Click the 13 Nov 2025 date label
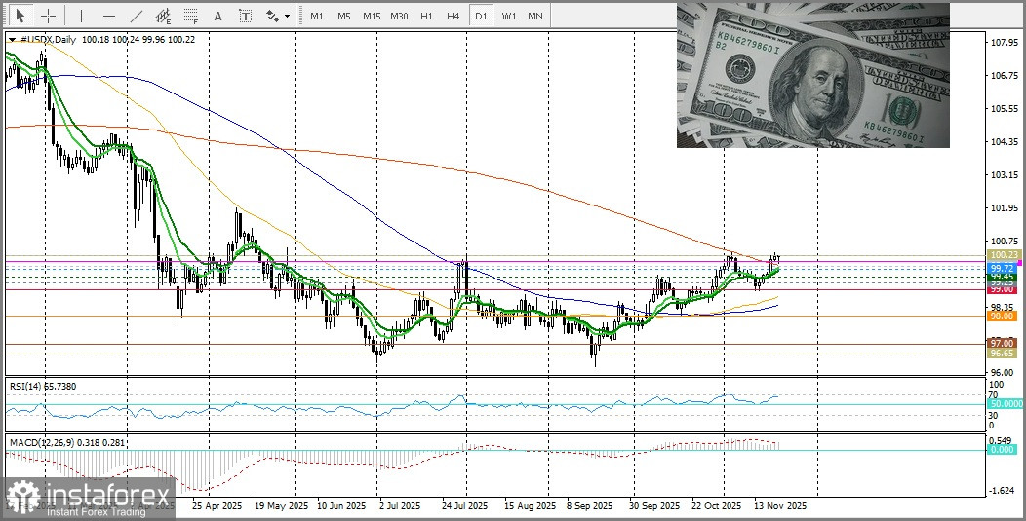The image size is (1026, 521). pyautogui.click(x=781, y=506)
